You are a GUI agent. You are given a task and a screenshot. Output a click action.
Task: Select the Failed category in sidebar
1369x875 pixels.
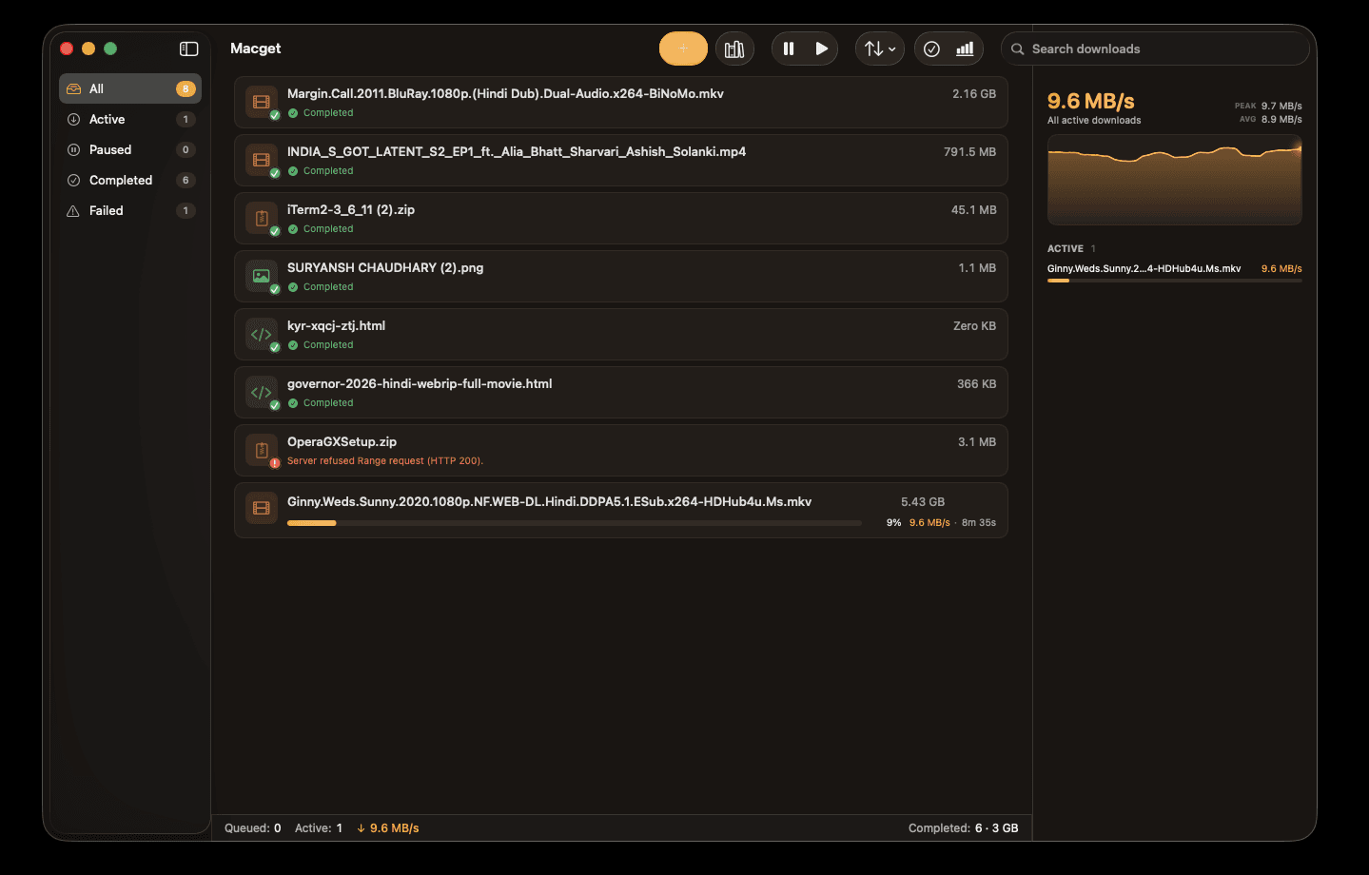tap(130, 210)
